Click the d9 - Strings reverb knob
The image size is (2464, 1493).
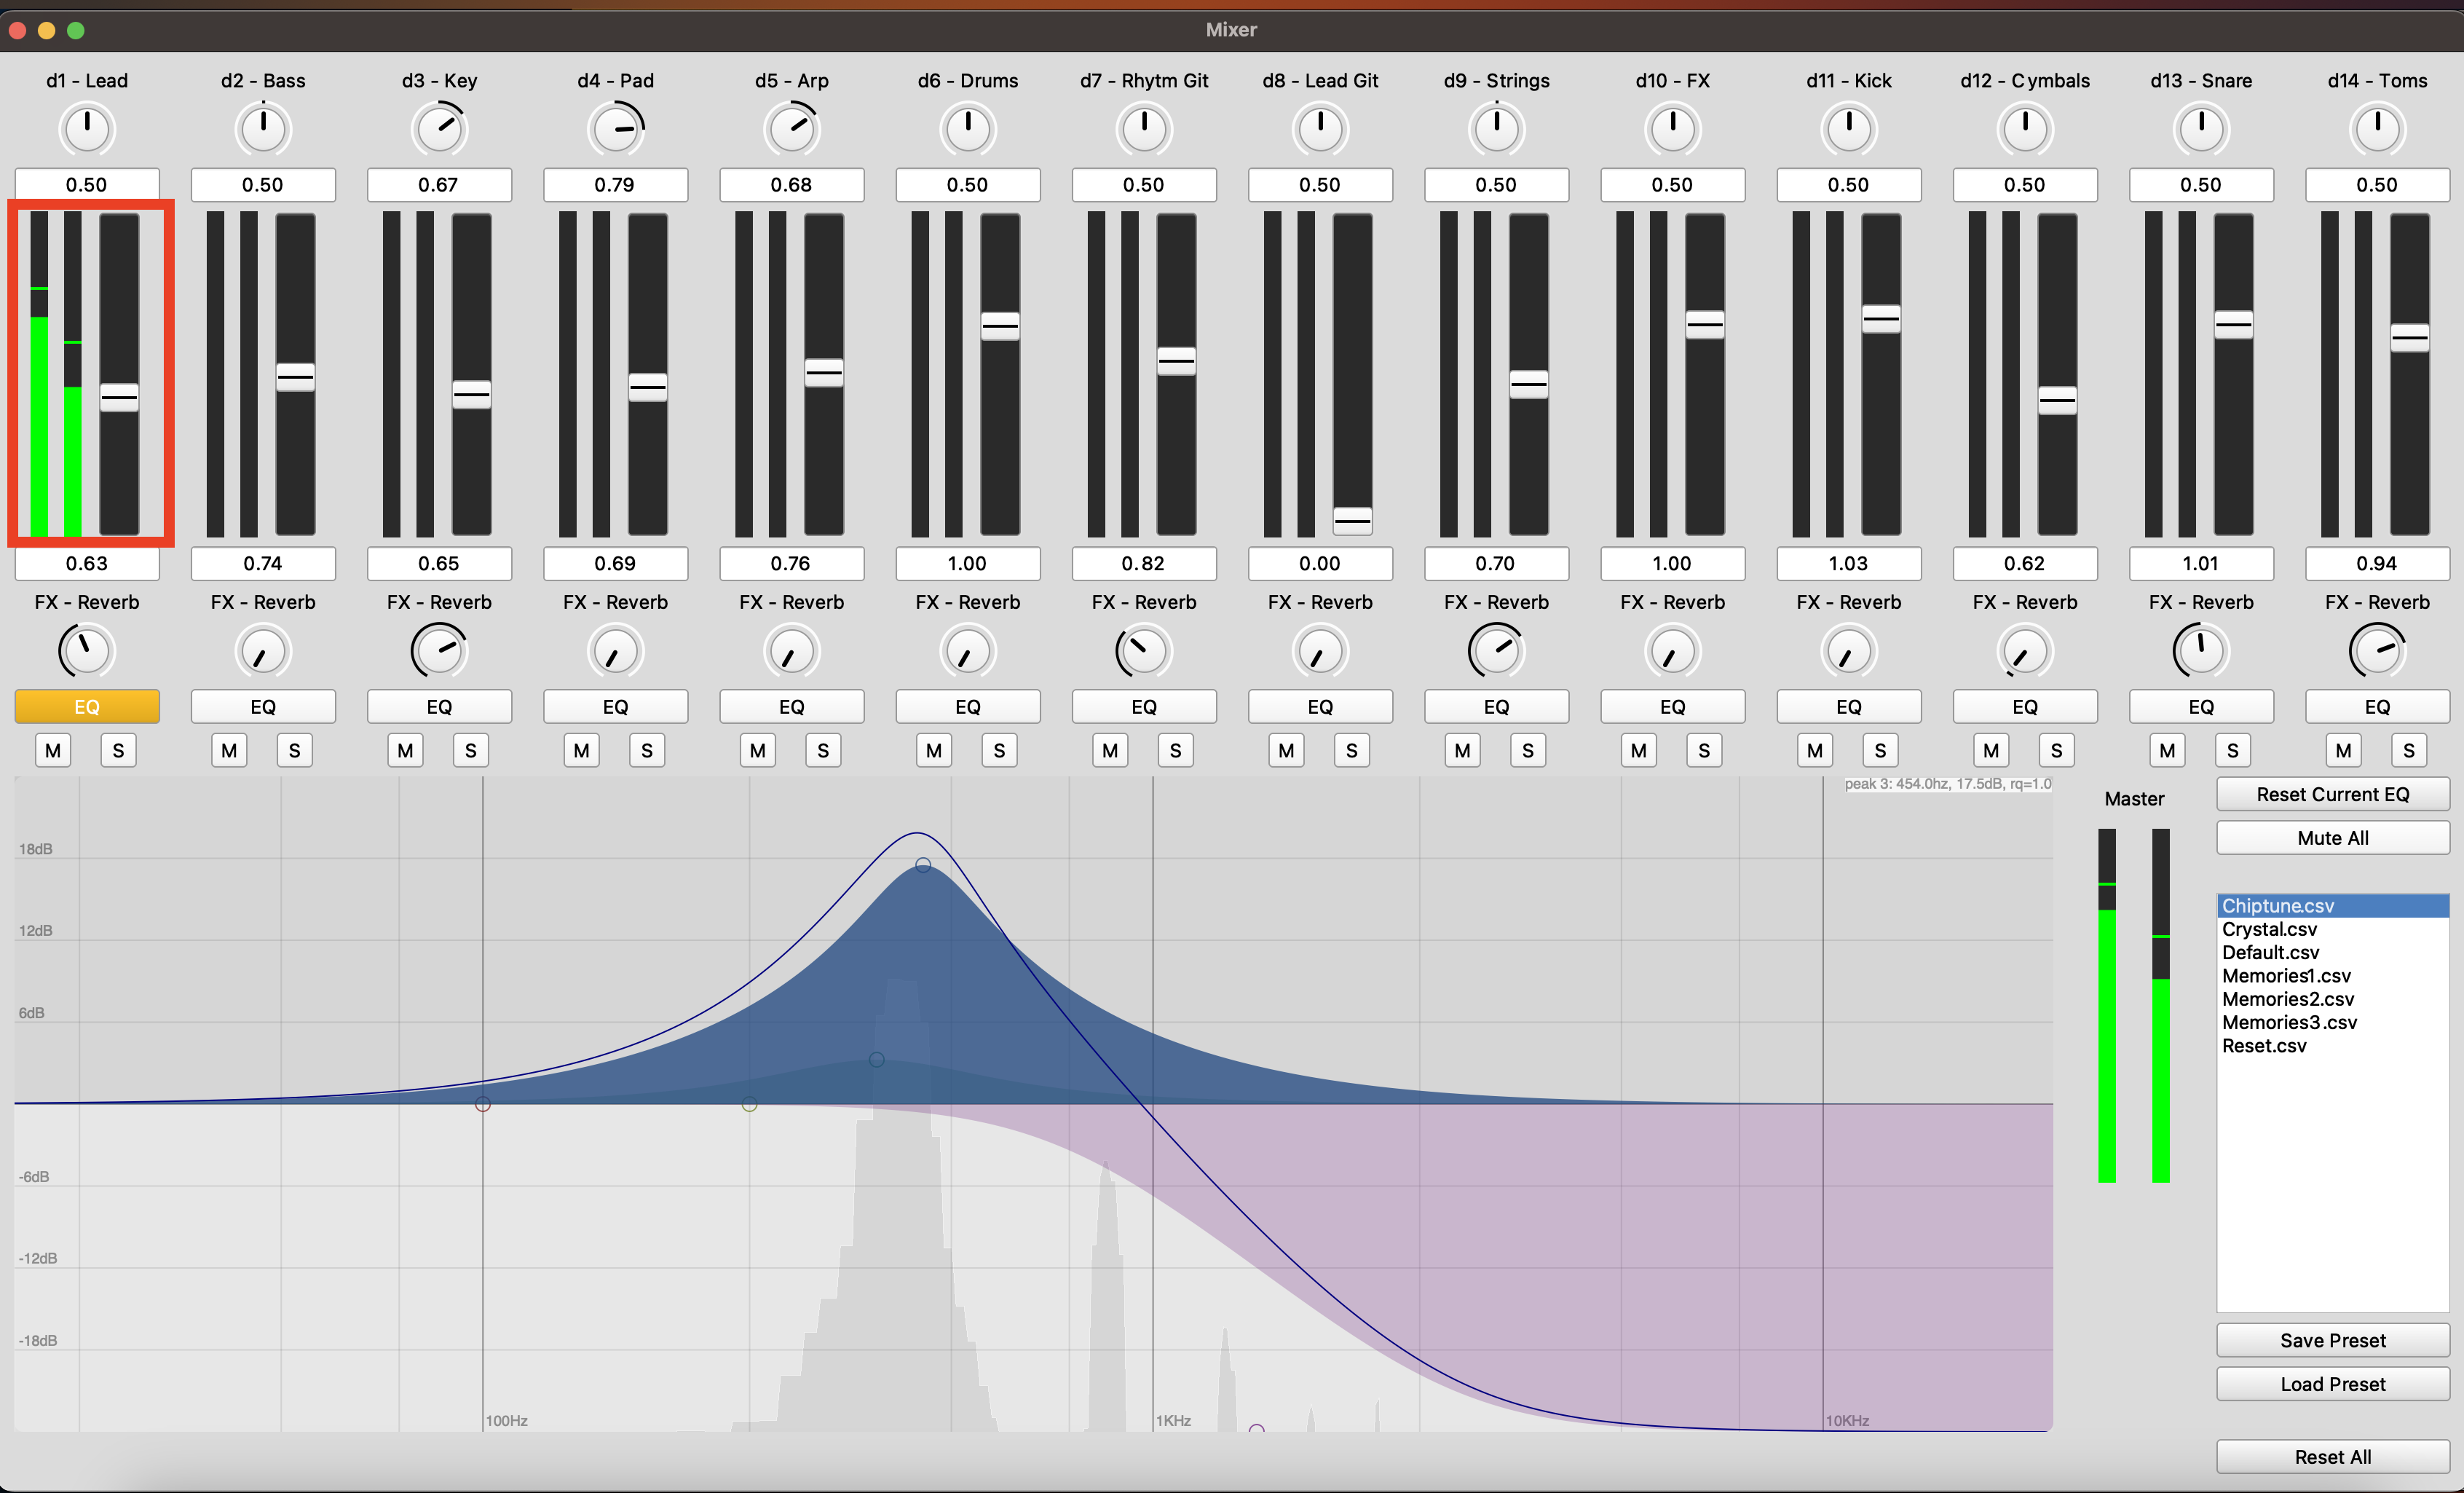[1496, 651]
